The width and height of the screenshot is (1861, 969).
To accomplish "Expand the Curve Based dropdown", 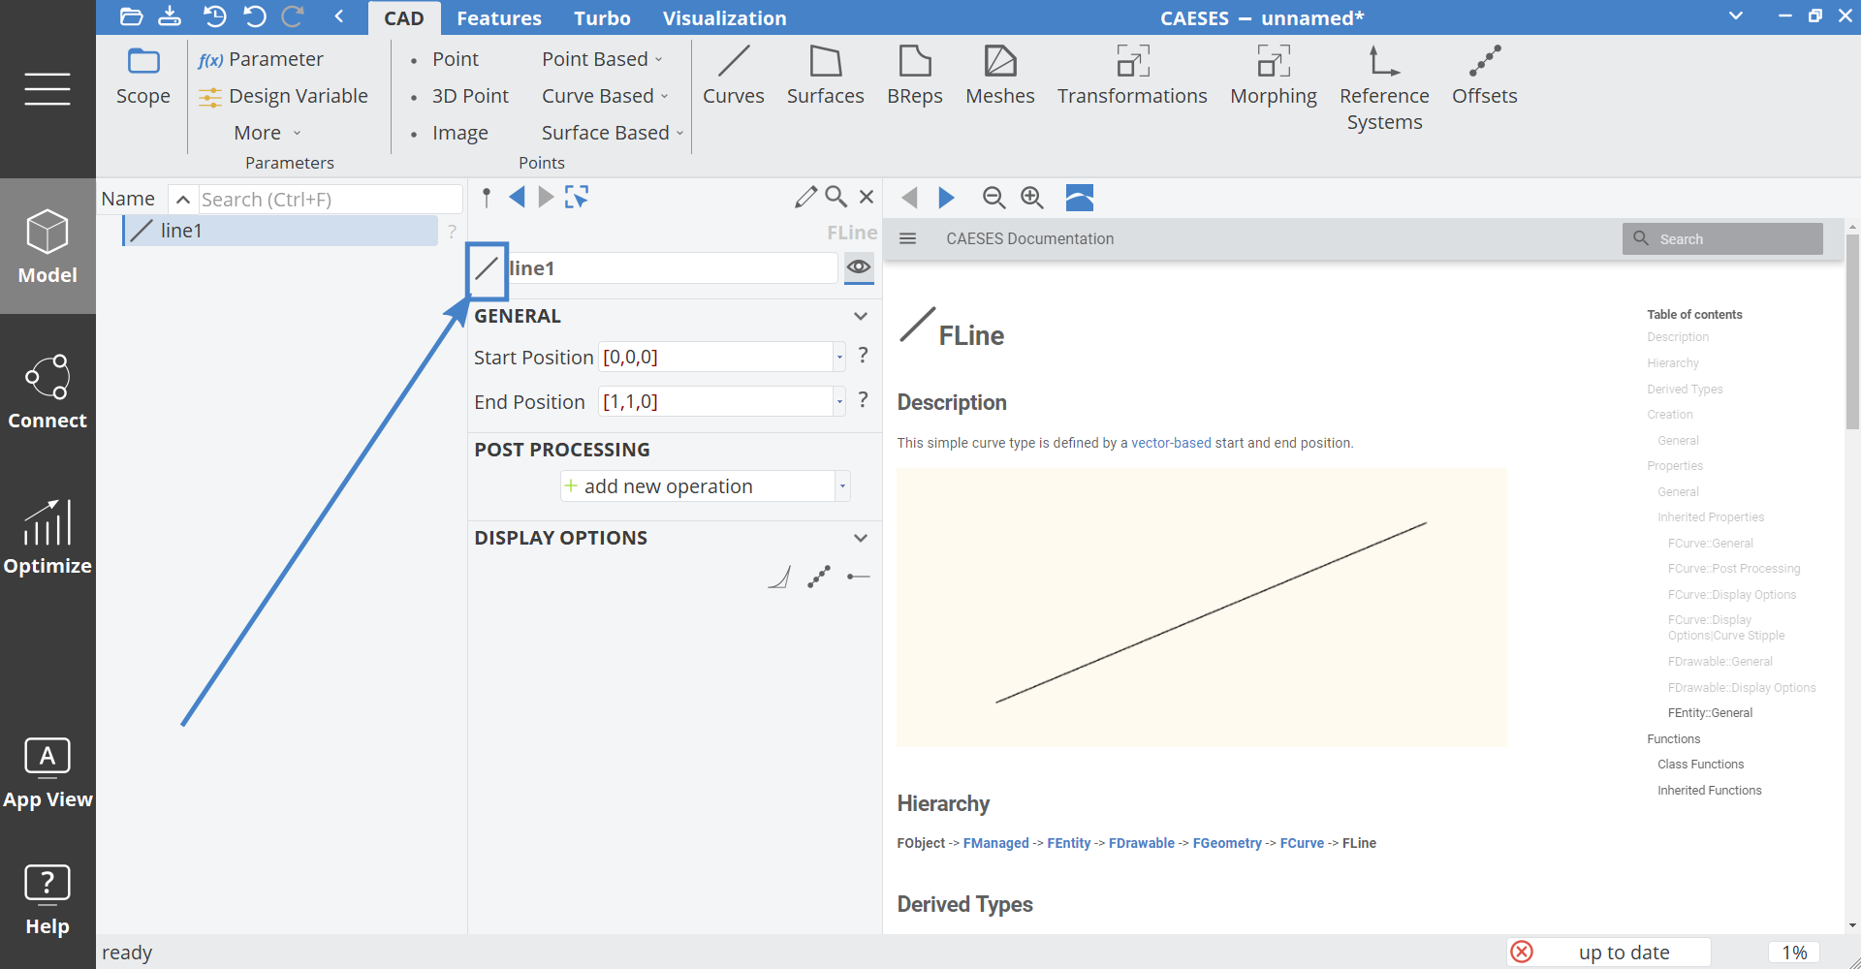I will 606,96.
